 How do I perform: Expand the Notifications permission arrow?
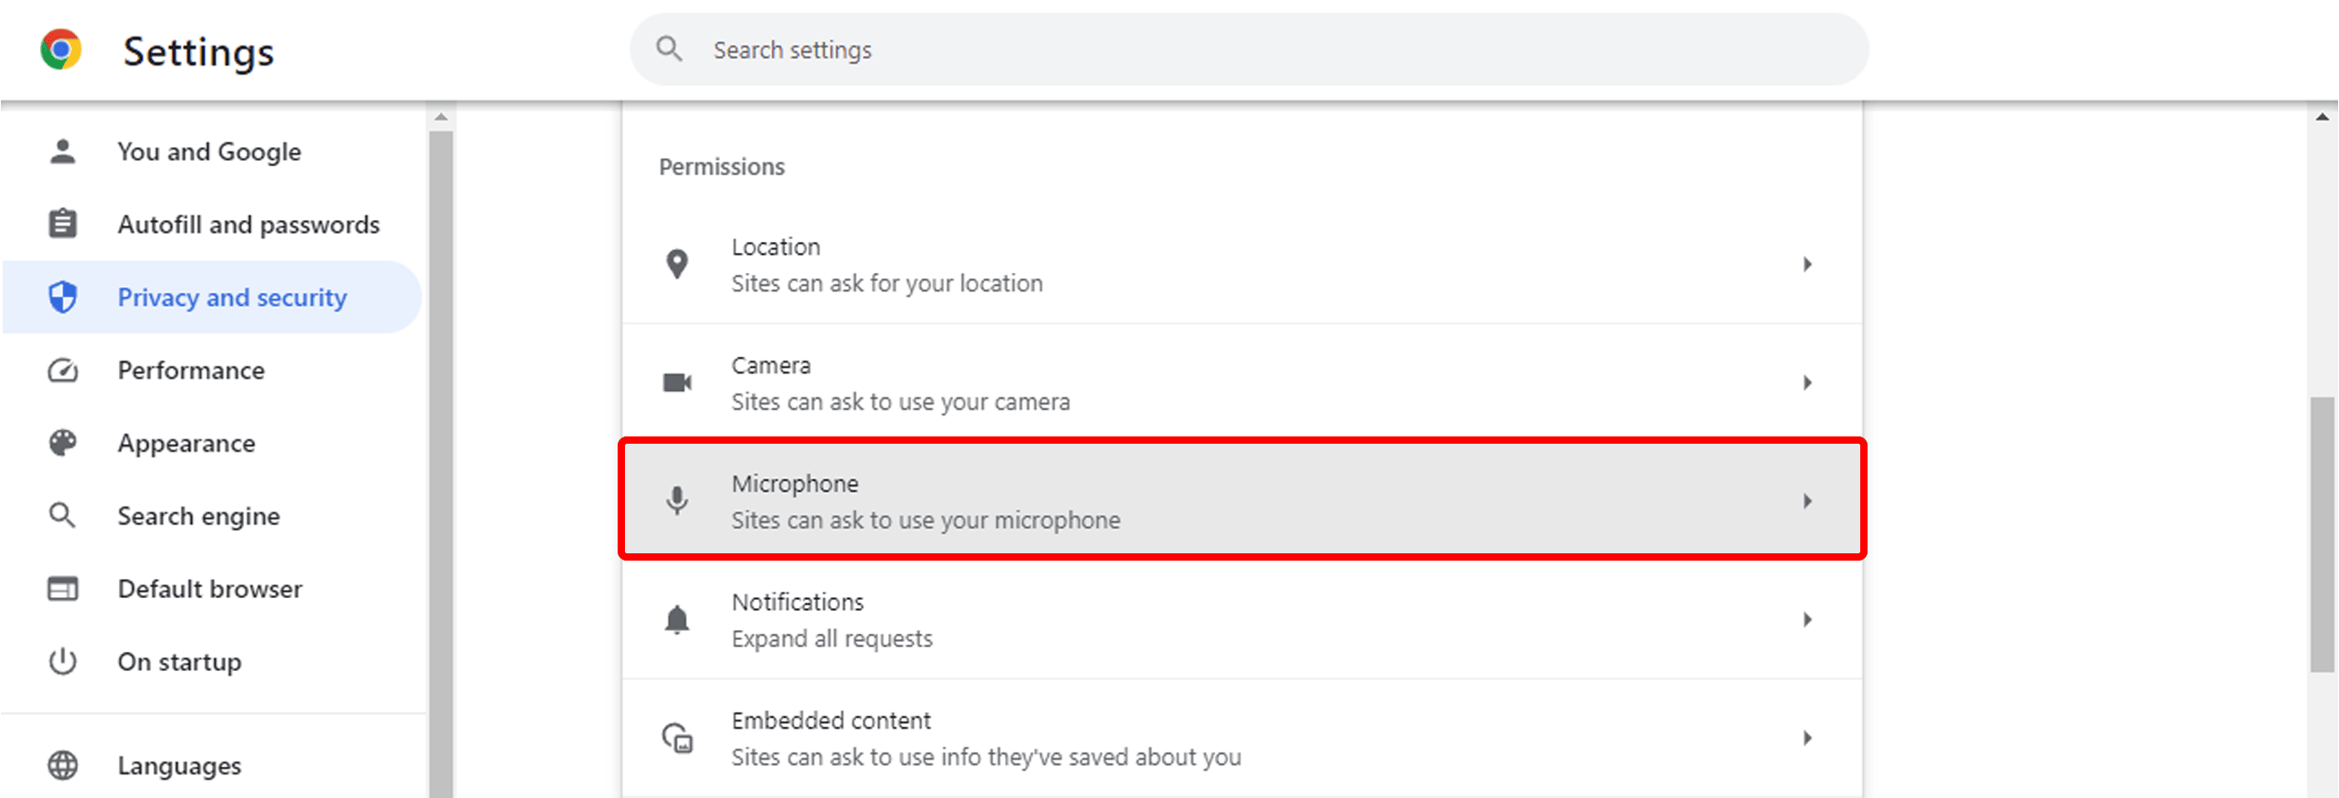pos(1806,619)
